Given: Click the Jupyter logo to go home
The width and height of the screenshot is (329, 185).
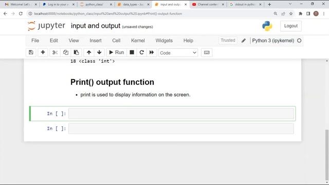Looking at the screenshot, I should (x=46, y=26).
